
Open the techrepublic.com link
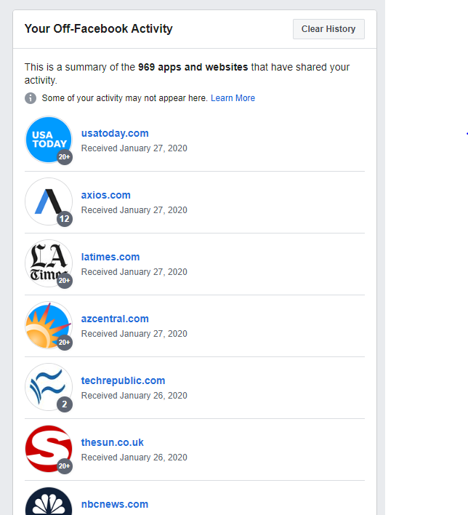click(x=123, y=380)
